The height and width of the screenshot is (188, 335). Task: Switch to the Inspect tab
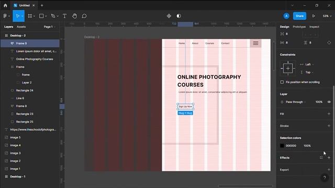click(x=314, y=27)
